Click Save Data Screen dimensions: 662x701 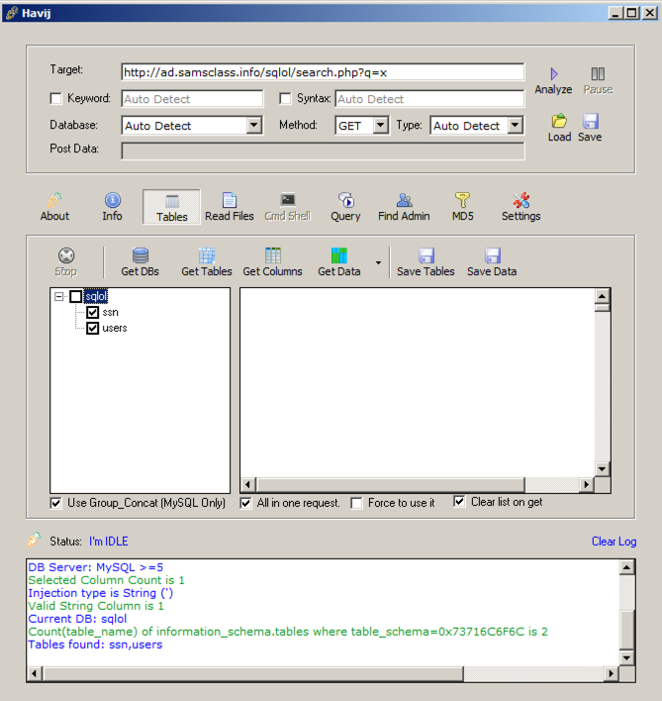click(492, 262)
